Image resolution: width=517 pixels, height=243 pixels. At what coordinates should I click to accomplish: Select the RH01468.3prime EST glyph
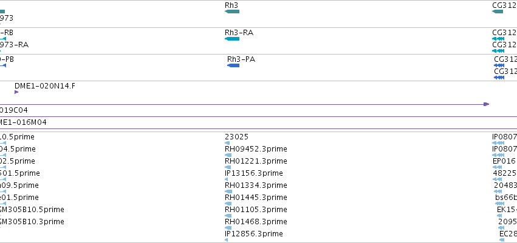click(228, 228)
